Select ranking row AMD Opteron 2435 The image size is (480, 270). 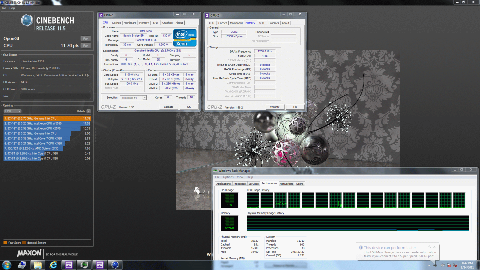pyautogui.click(x=47, y=148)
